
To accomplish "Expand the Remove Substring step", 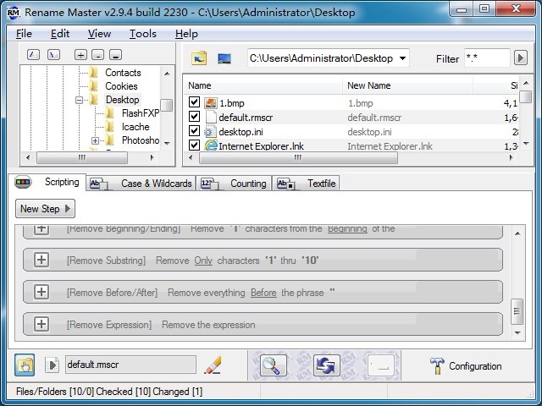I will (x=41, y=261).
